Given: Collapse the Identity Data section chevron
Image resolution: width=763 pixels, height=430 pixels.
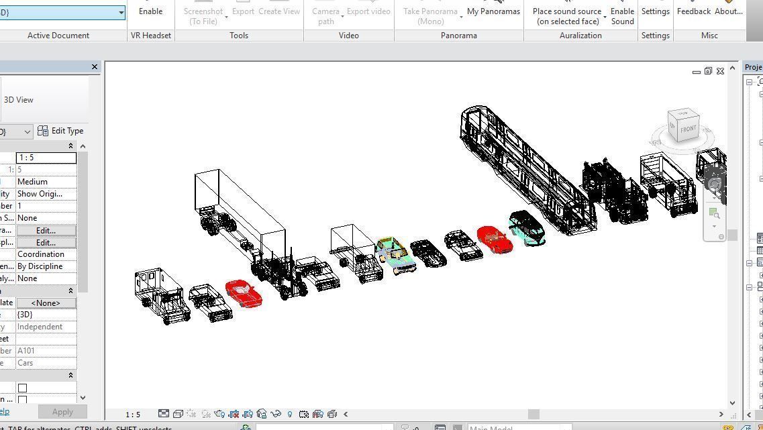Looking at the screenshot, I should coord(70,290).
